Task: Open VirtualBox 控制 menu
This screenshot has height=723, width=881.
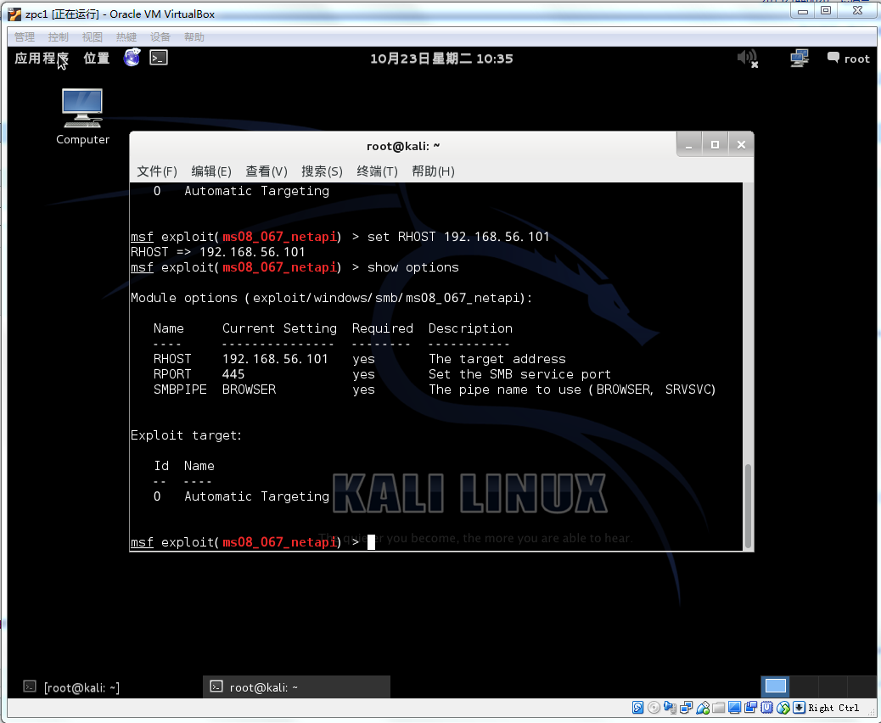Action: [x=59, y=37]
